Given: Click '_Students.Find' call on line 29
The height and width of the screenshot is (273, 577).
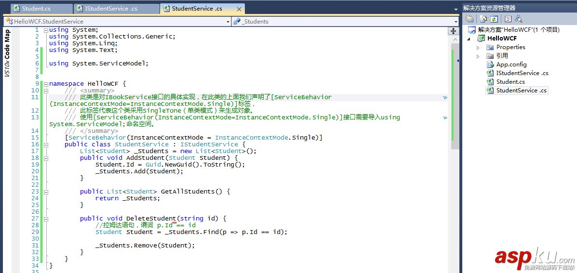Looking at the screenshot, I should pos(191,232).
